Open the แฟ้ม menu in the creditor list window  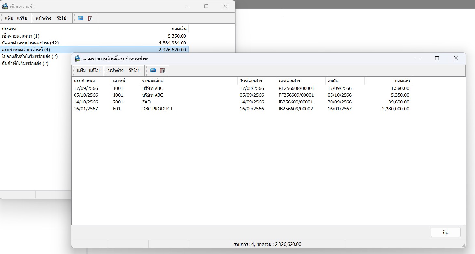pyautogui.click(x=81, y=70)
